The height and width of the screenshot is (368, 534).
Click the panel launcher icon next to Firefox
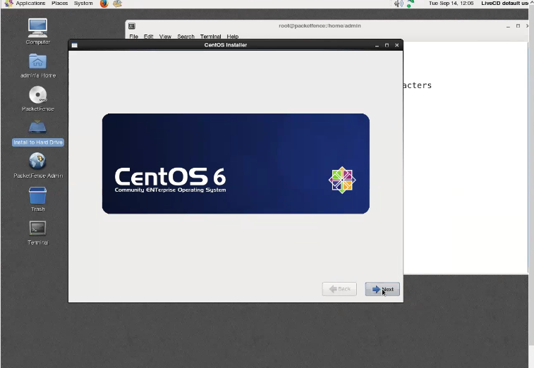[117, 4]
